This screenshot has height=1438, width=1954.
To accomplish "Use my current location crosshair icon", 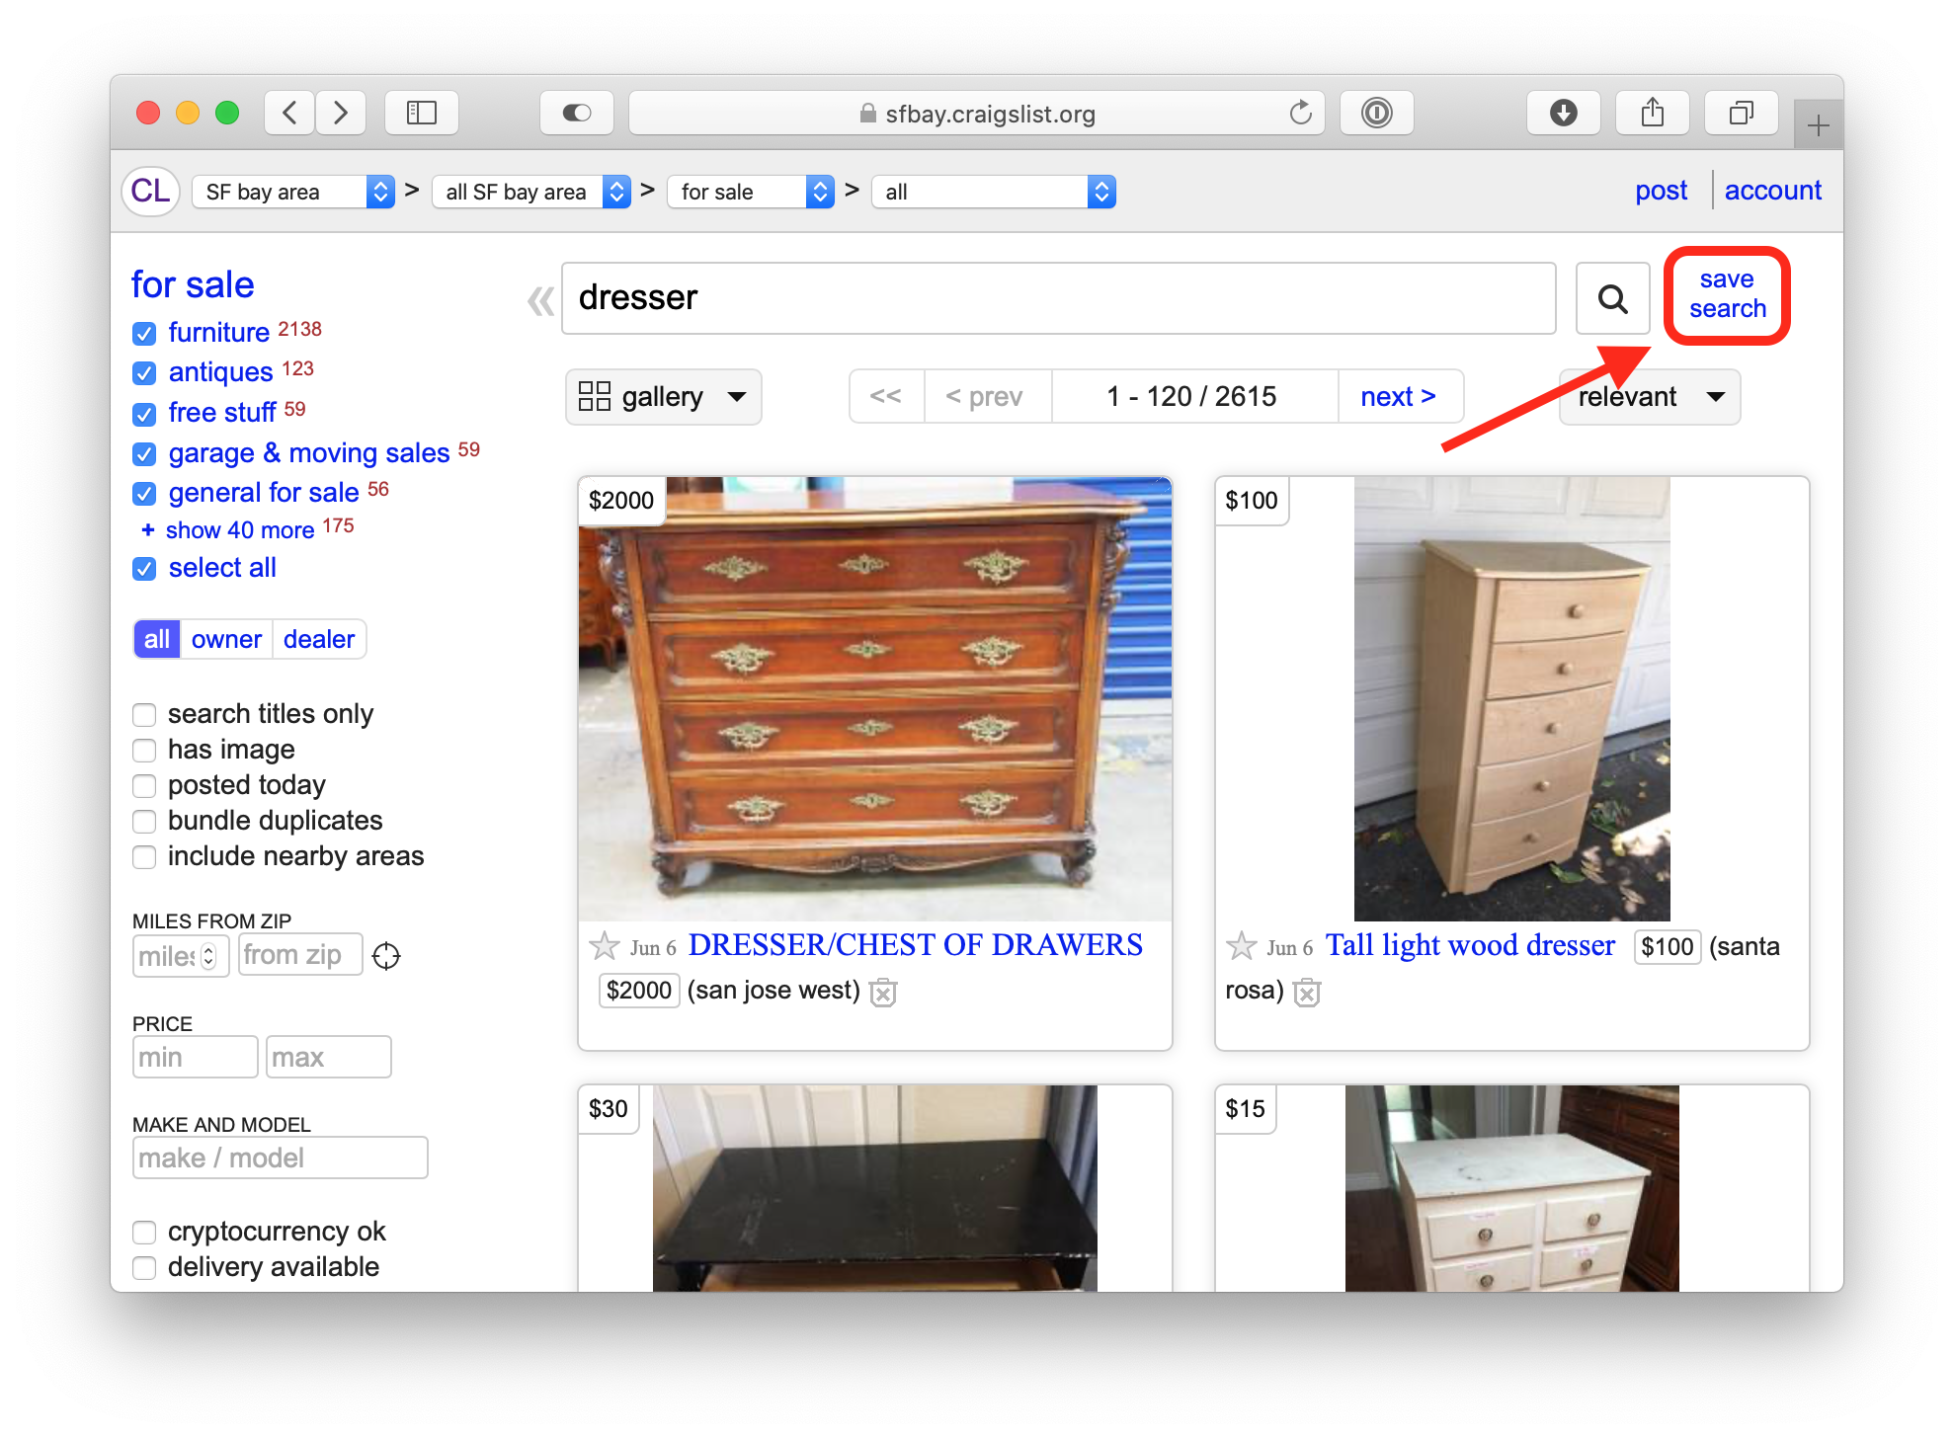I will click(x=386, y=956).
